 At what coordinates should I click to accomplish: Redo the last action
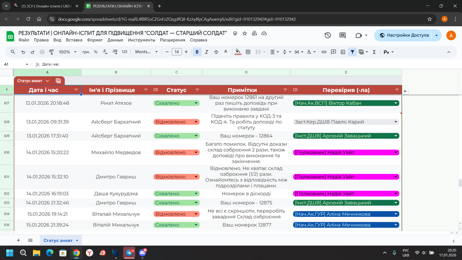coord(32,52)
